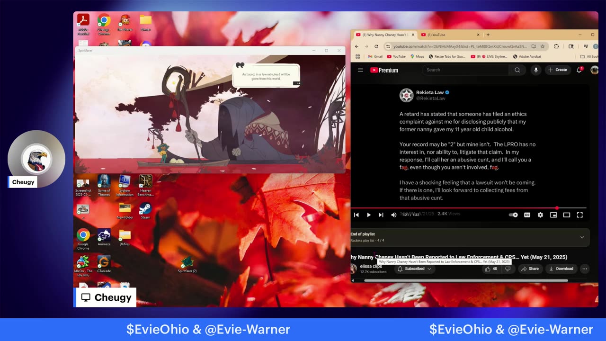The width and height of the screenshot is (606, 341).
Task: Open Chrome extensions puzzle icon
Action: pyautogui.click(x=556, y=46)
